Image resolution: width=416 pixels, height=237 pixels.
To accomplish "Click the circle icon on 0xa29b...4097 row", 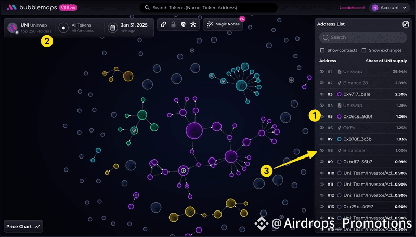I will click(x=339, y=207).
